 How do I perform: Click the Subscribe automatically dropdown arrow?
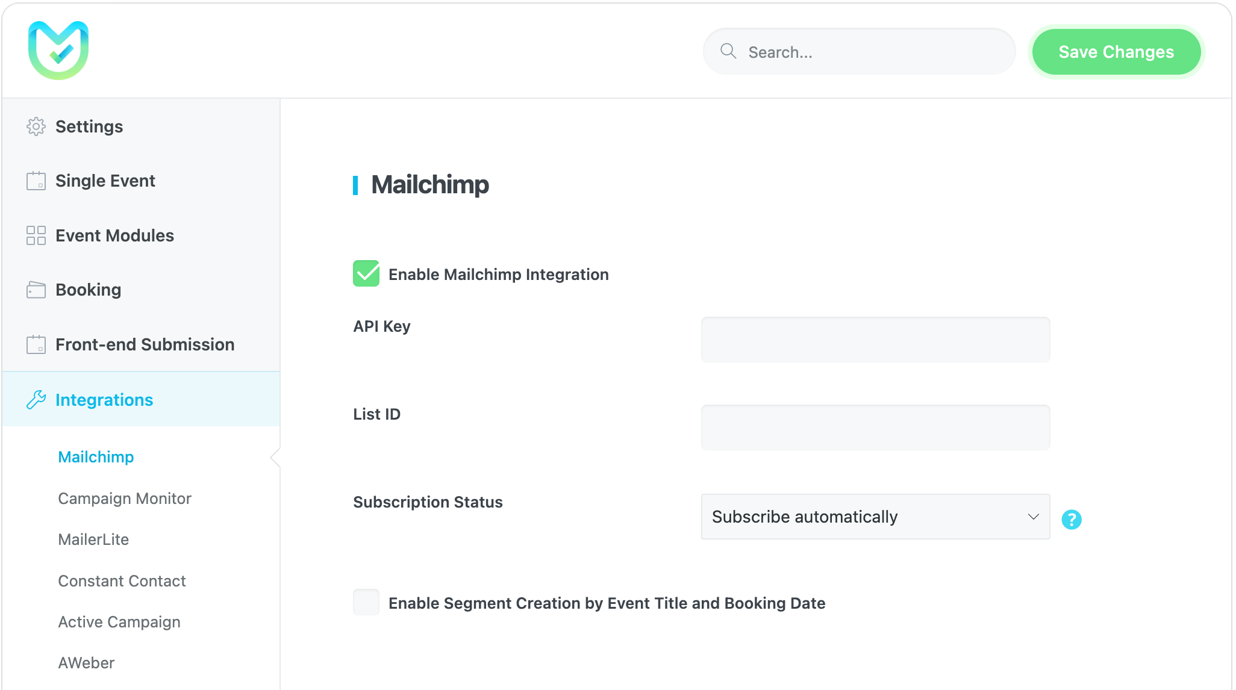pos(1034,517)
